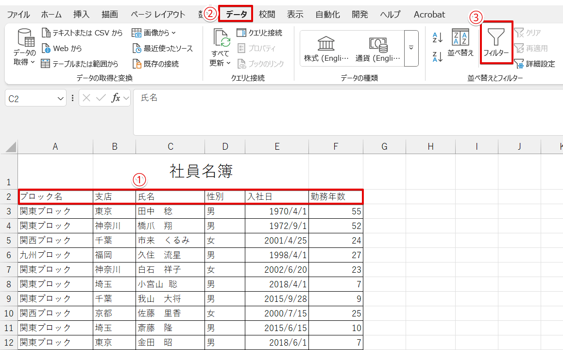This screenshot has width=563, height=350.
Task: Switch to the ホーム ribbon tab
Action: [x=51, y=15]
